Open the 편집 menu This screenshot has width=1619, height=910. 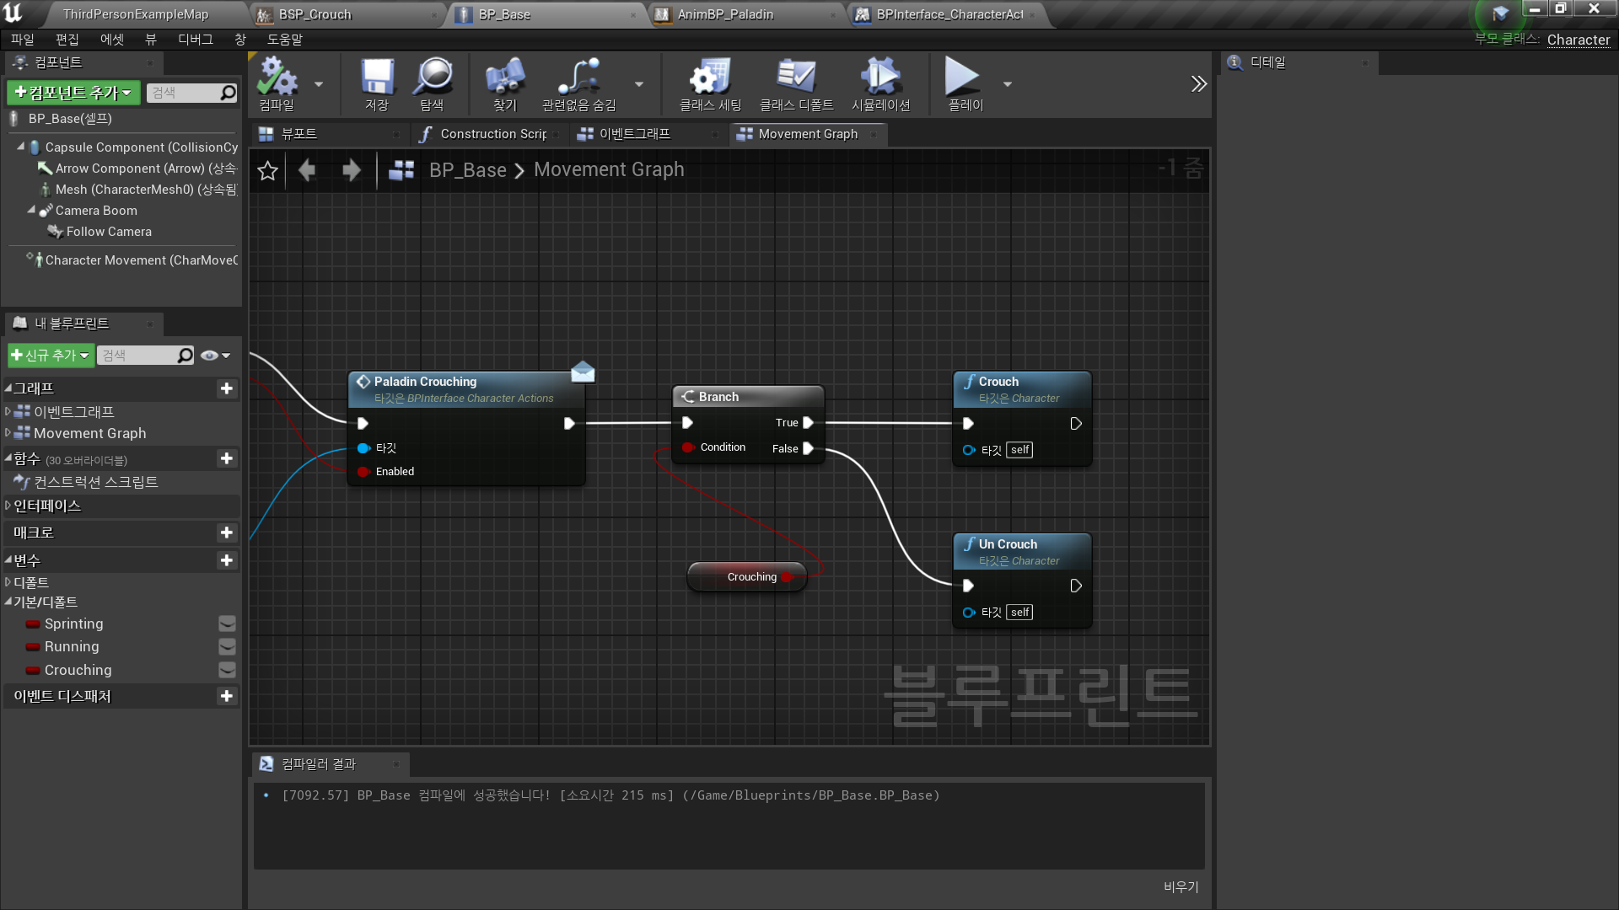(67, 39)
